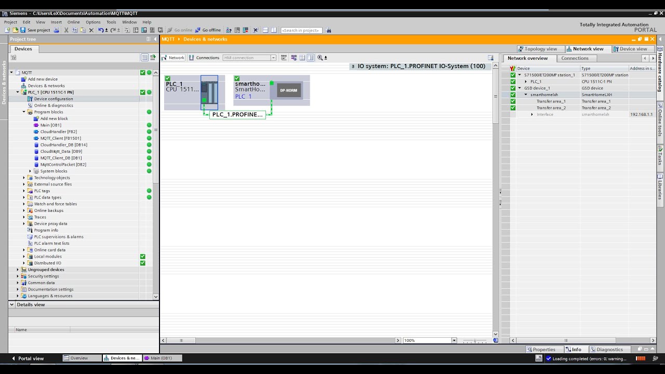Click the Print toolbar icon
665x374 pixels.
pos(56,30)
